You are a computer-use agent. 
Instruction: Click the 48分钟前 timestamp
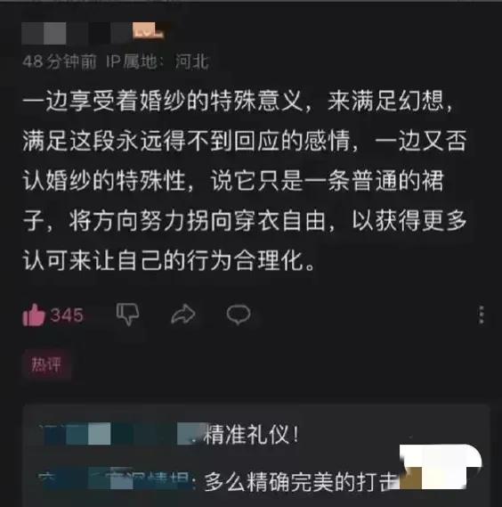60,61
